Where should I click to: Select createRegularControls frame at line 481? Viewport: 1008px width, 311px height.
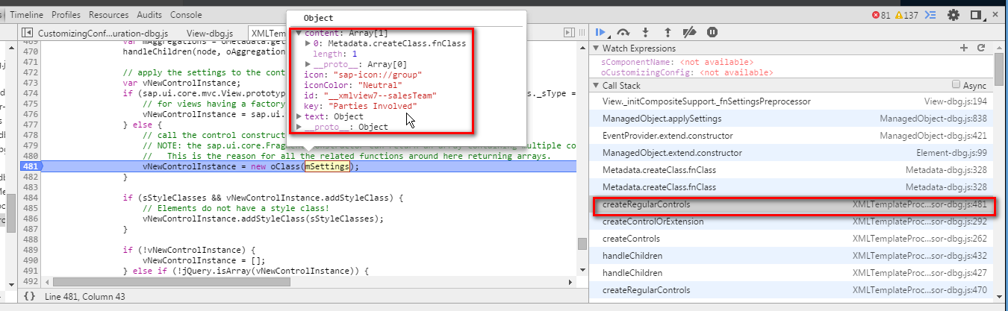tap(794, 204)
